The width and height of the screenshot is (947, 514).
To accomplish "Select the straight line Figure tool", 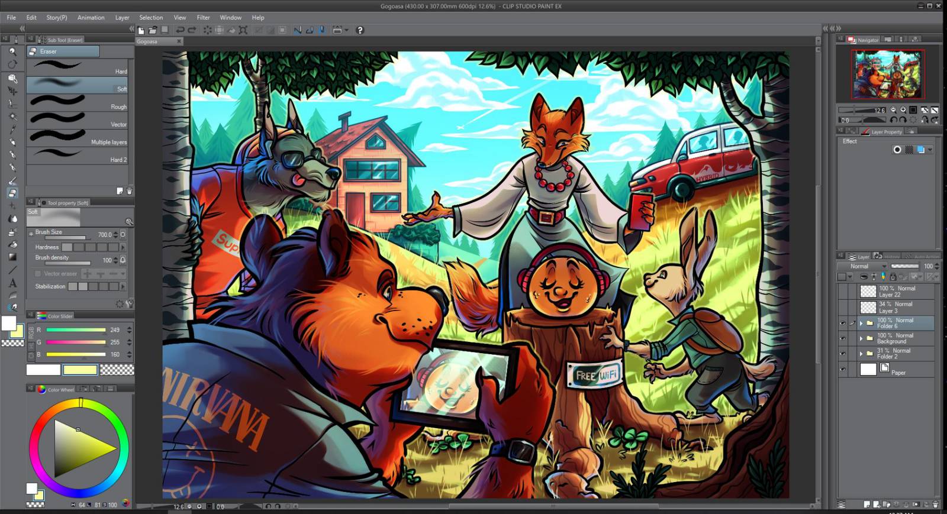I will (x=12, y=270).
